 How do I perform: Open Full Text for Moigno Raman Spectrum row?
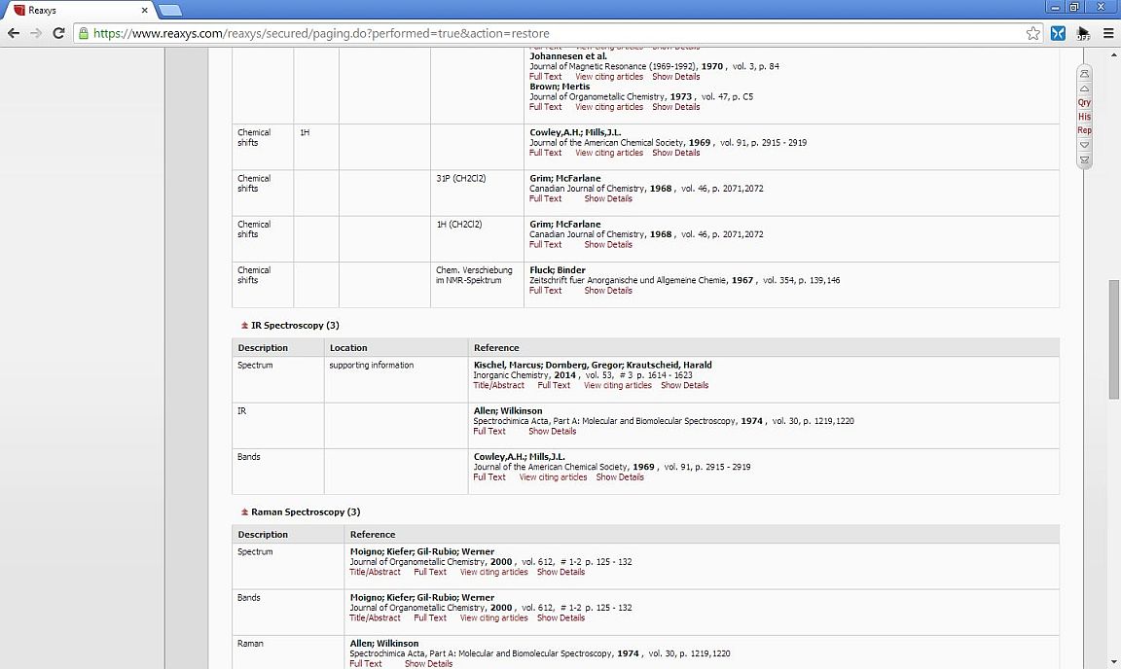point(430,572)
